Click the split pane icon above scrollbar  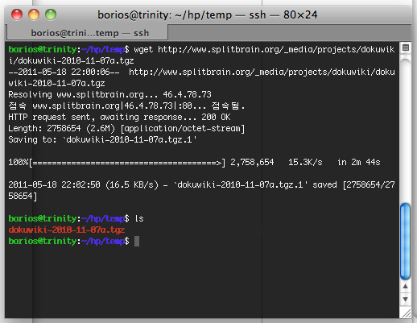(x=406, y=48)
